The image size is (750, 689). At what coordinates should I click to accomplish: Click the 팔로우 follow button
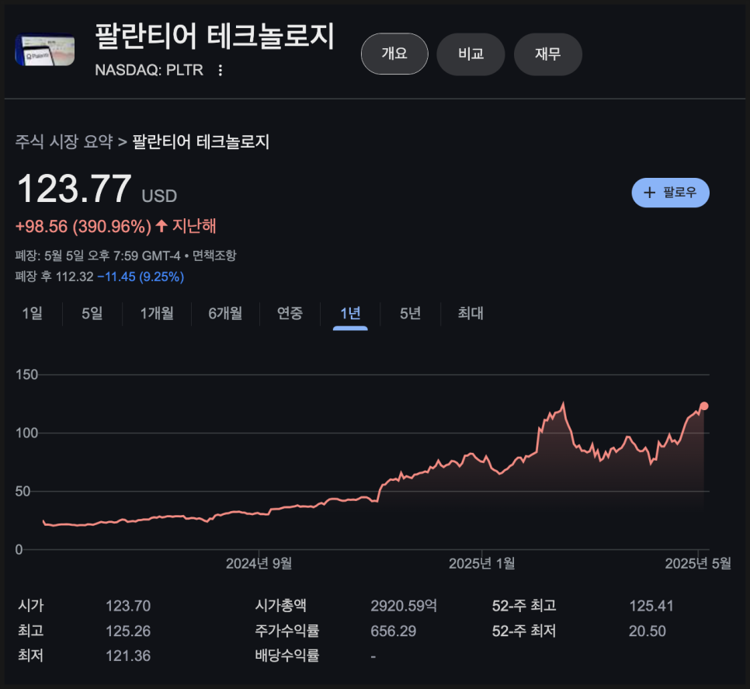pyautogui.click(x=670, y=193)
